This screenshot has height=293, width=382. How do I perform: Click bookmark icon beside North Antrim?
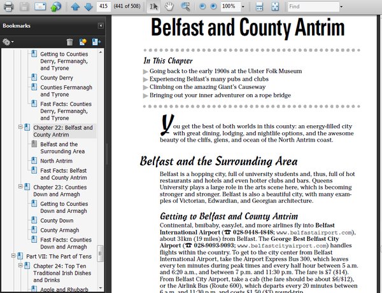pyautogui.click(x=34, y=160)
